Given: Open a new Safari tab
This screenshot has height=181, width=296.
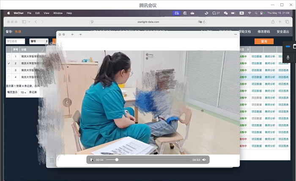Looking at the screenshot, I should 280,22.
